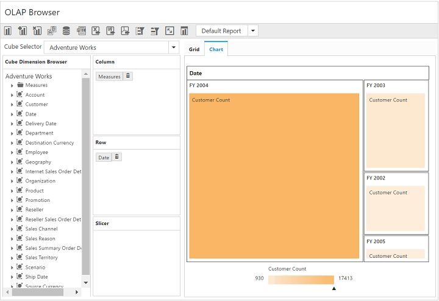Expand the Delivery Date node arrow
The height and width of the screenshot is (301, 439).
click(12, 124)
